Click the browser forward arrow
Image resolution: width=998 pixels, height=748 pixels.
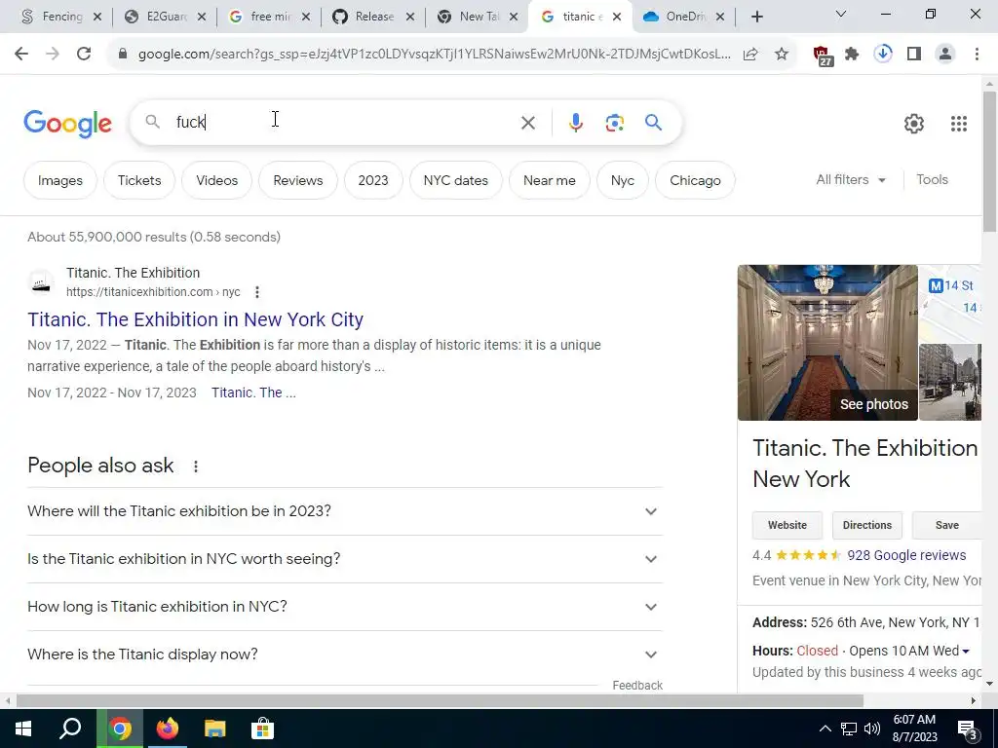pos(53,55)
